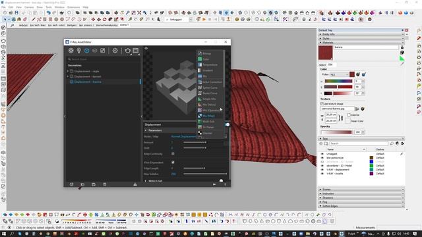The image size is (422, 237).
Task: Choose Checker from texture list
Action: tap(207, 133)
